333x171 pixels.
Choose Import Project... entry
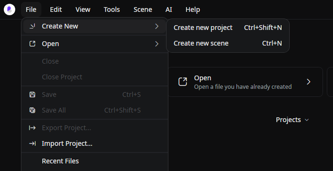(95, 143)
